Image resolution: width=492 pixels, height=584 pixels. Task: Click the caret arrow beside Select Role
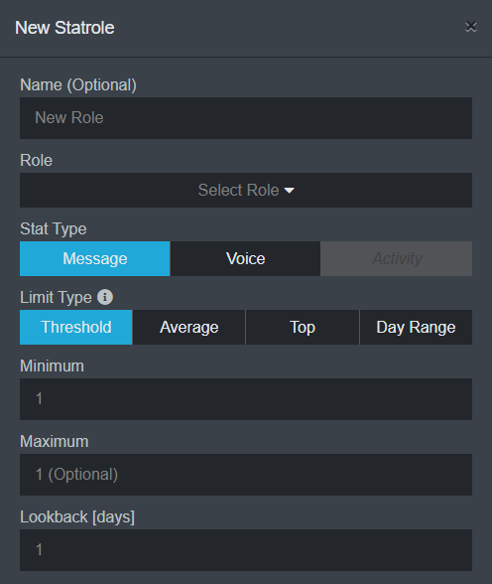[x=290, y=191]
